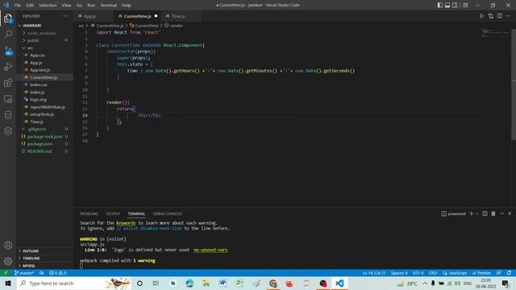Open the Windows Start menu
Screen dimensions: 516x290
tap(8, 283)
